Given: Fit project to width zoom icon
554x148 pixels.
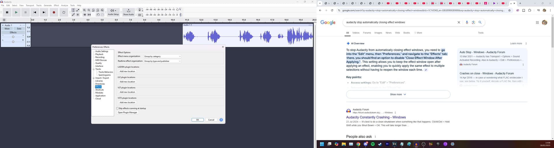Looking at the screenshot, I should click(98, 10).
